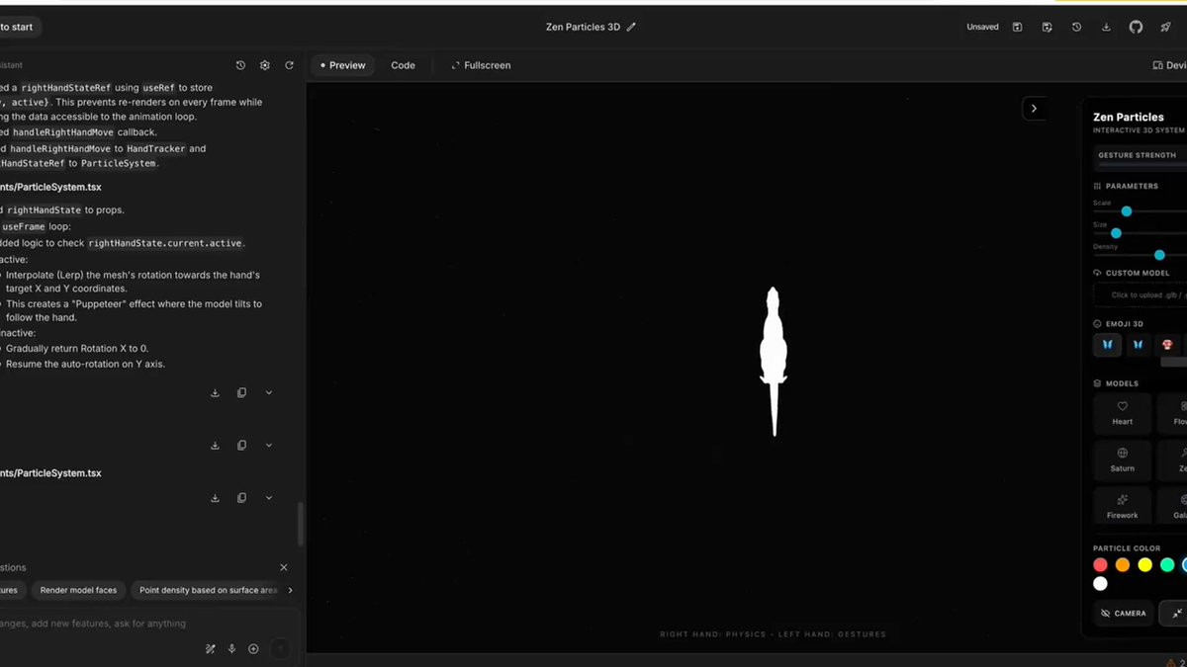This screenshot has width=1187, height=667.
Task: Open chat history icon in assistant panel header
Action: 240,65
